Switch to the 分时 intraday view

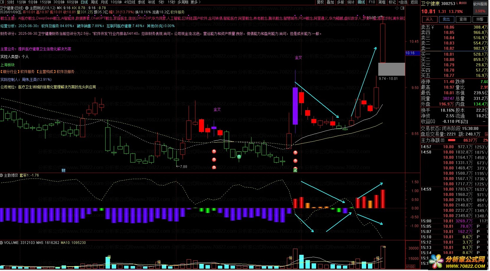coord(11,2)
